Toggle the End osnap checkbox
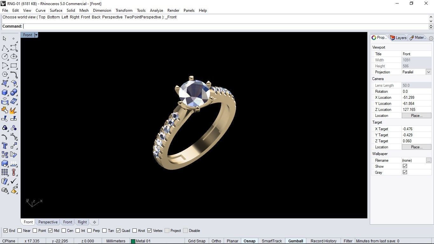The height and width of the screenshot is (244, 434). click(5, 231)
